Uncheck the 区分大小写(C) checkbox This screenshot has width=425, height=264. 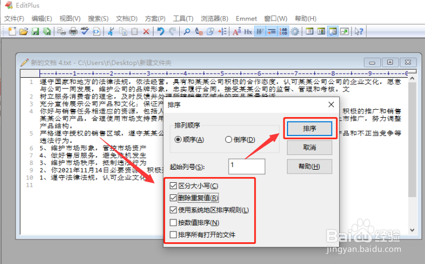(x=173, y=186)
